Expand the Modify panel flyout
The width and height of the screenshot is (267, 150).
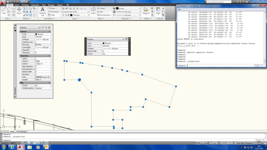point(26,19)
